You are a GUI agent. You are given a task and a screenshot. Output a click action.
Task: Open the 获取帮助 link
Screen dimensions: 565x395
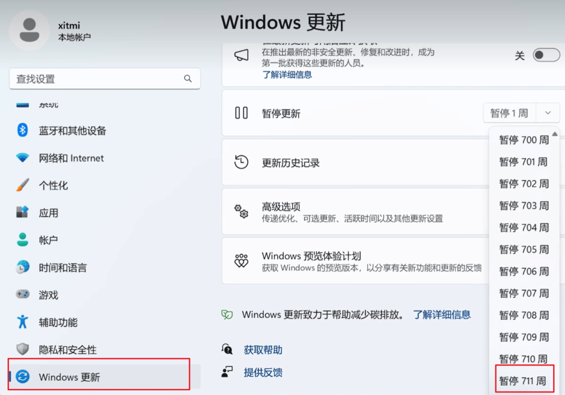(263, 350)
